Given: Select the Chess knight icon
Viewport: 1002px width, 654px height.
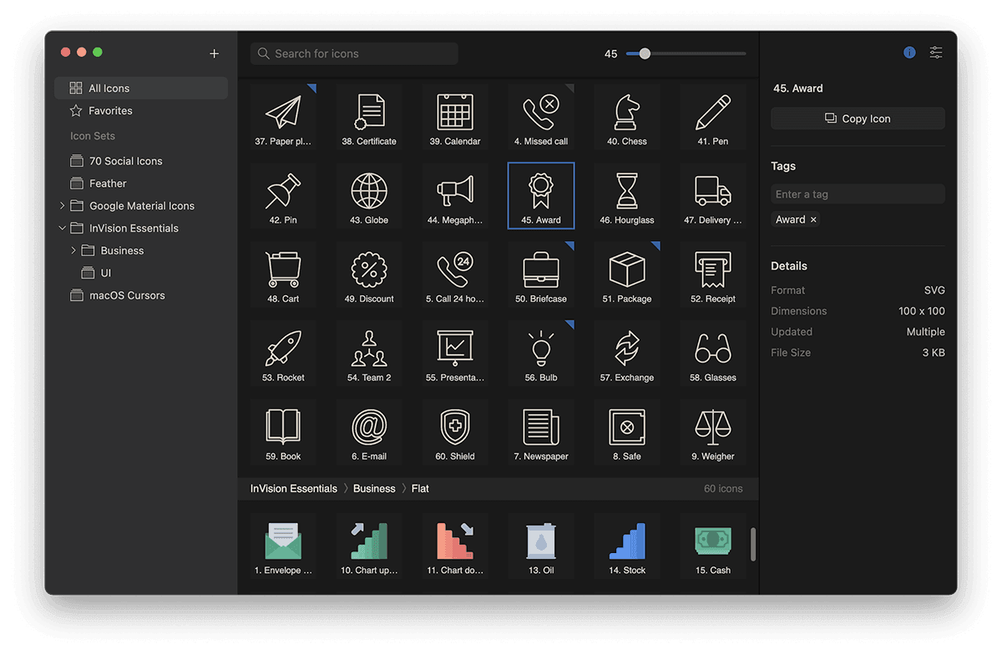Looking at the screenshot, I should tap(627, 117).
